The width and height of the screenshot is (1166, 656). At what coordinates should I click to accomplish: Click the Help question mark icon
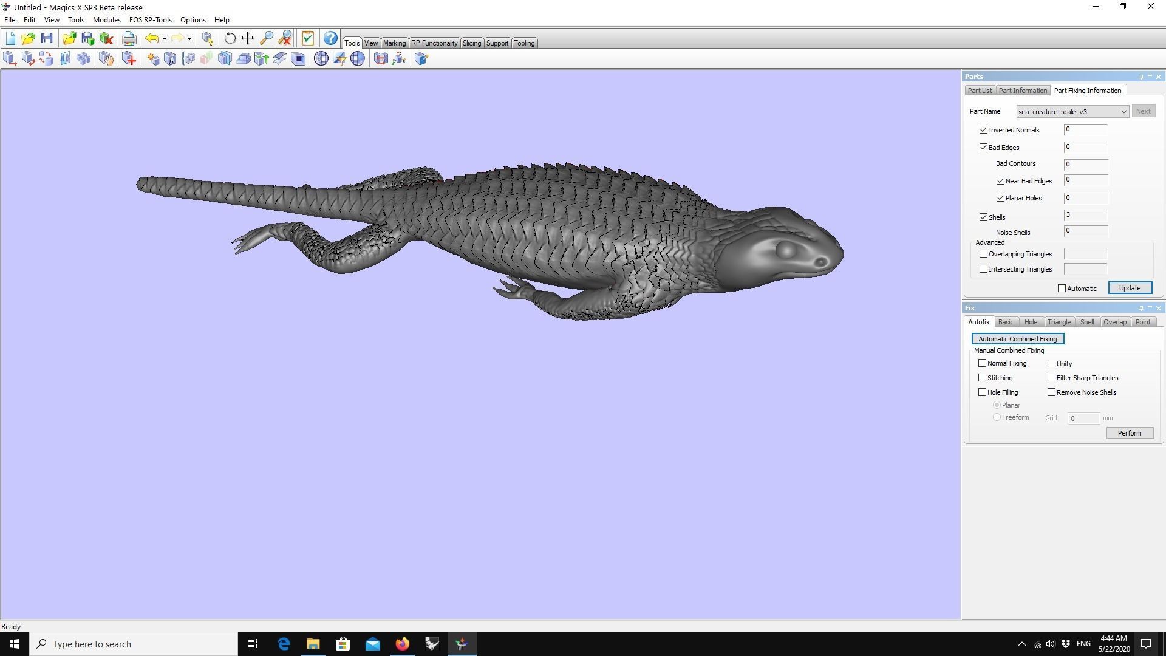pyautogui.click(x=330, y=38)
